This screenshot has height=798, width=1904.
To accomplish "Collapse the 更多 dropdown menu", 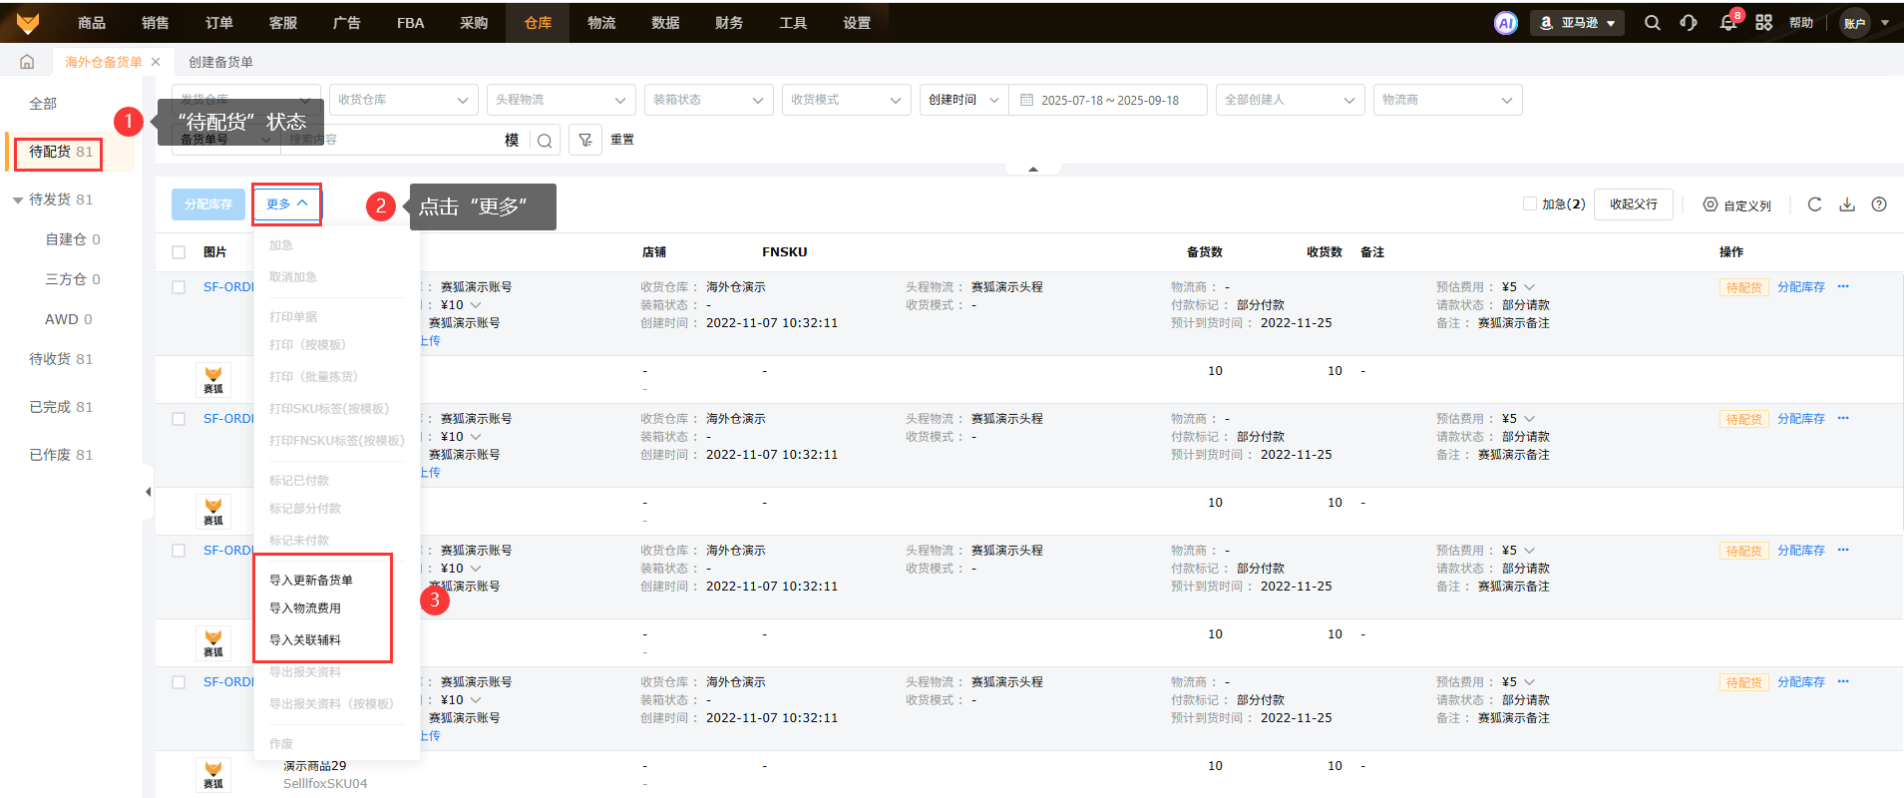I will coord(286,203).
